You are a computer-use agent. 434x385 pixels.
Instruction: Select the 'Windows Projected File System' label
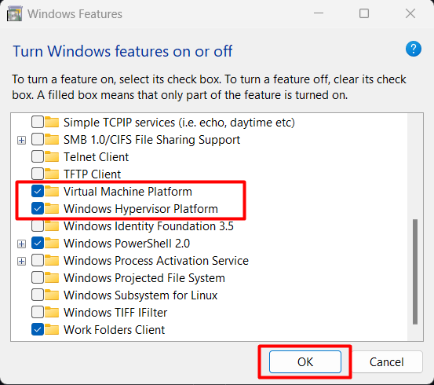coord(144,278)
